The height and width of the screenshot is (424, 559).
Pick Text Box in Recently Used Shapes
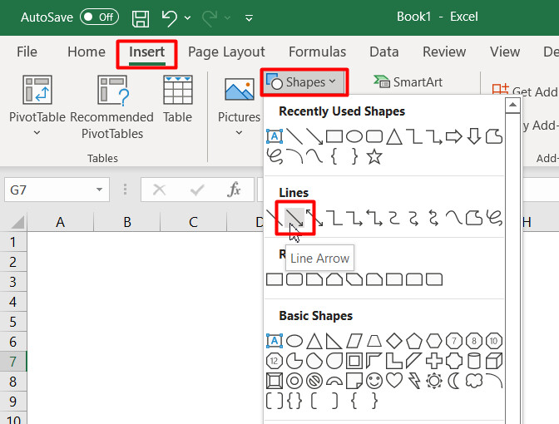(275, 136)
